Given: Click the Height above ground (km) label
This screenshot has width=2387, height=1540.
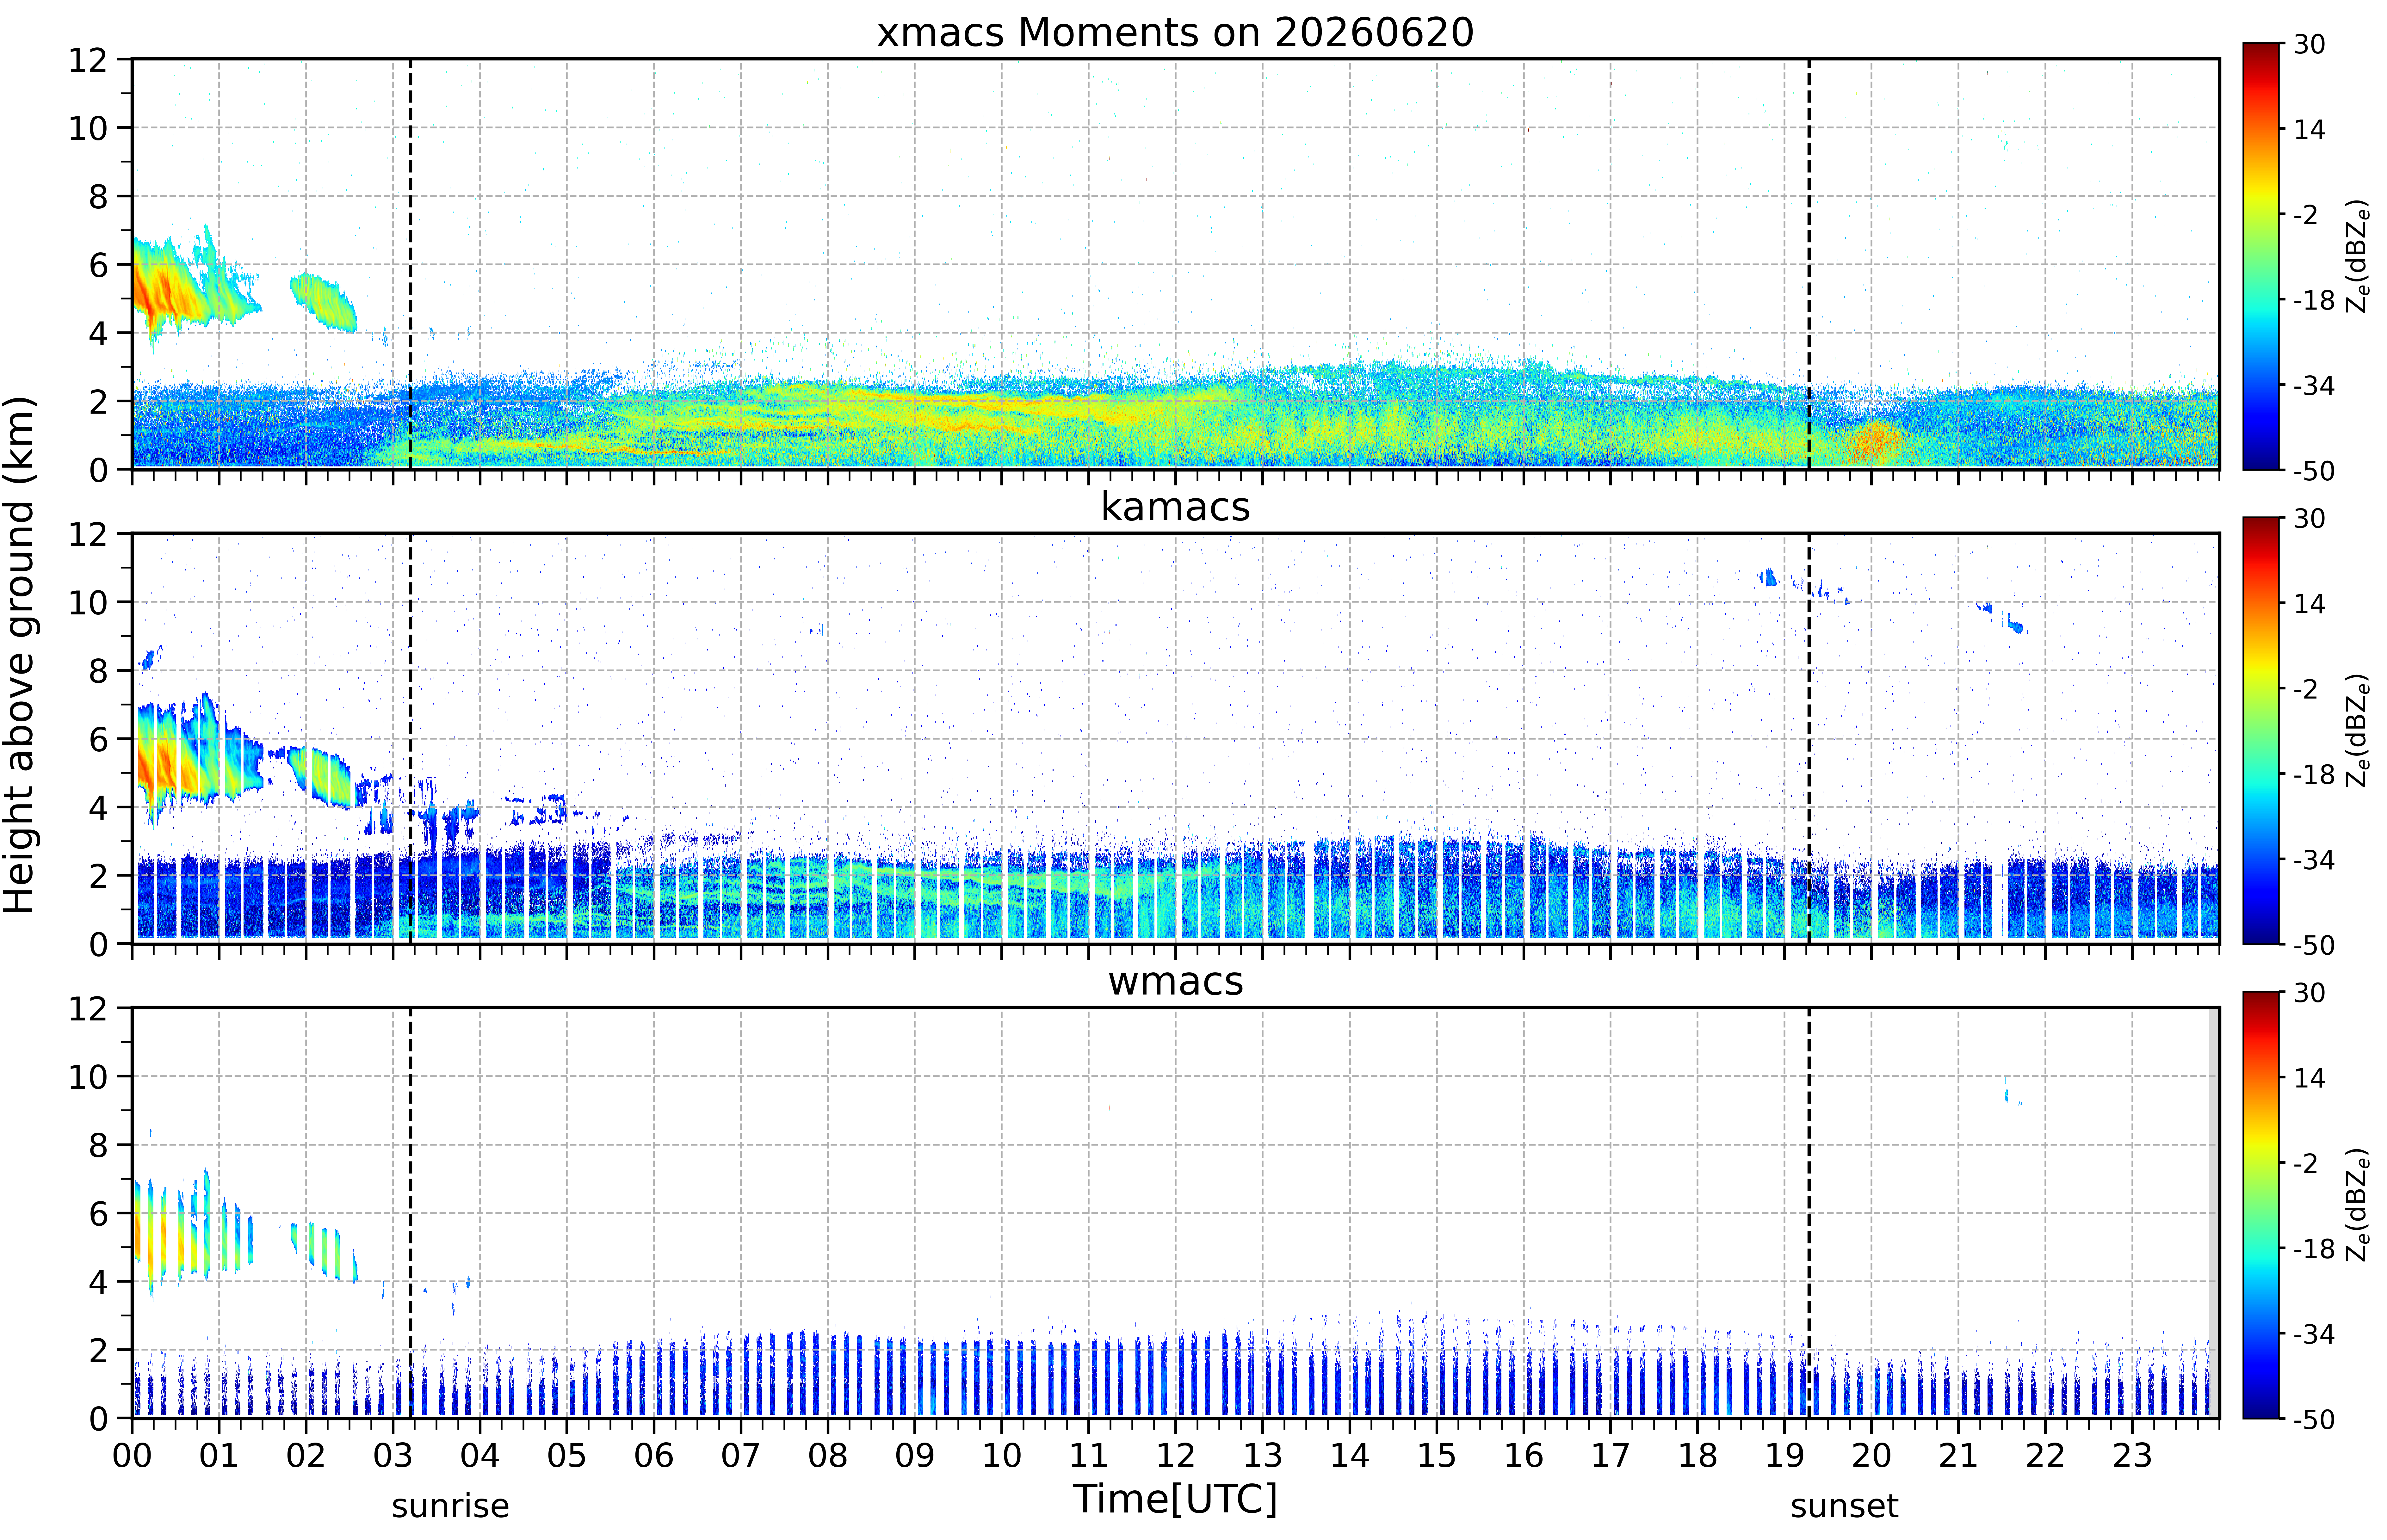Looking at the screenshot, I should pyautogui.click(x=20, y=655).
